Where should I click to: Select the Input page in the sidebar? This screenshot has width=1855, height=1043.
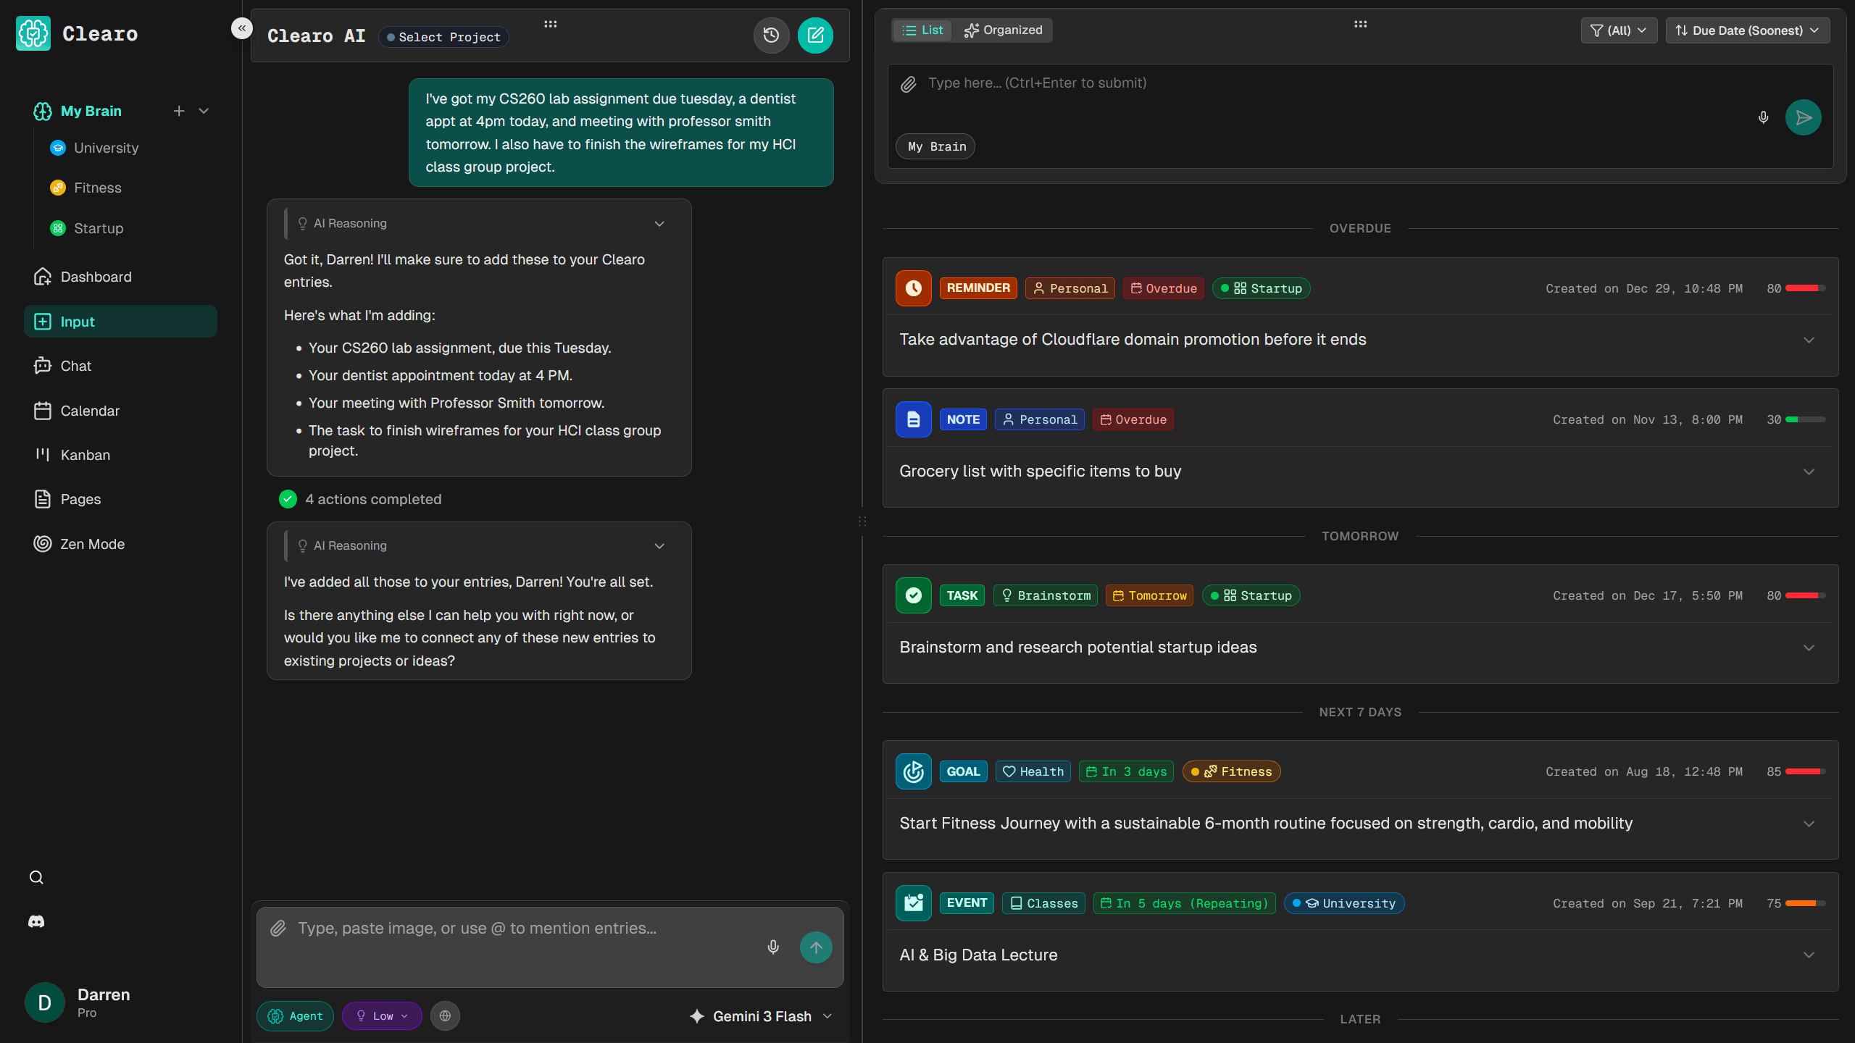click(120, 322)
